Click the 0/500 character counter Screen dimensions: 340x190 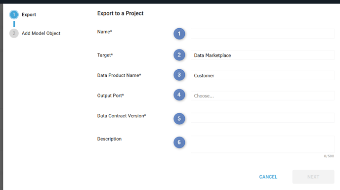[x=329, y=156]
